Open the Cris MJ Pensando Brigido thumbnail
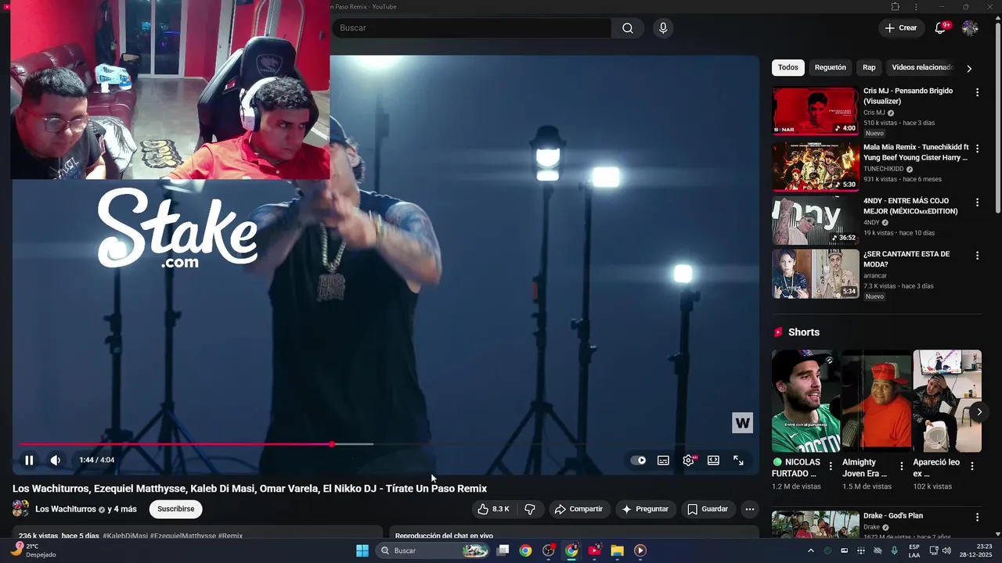 (815, 110)
